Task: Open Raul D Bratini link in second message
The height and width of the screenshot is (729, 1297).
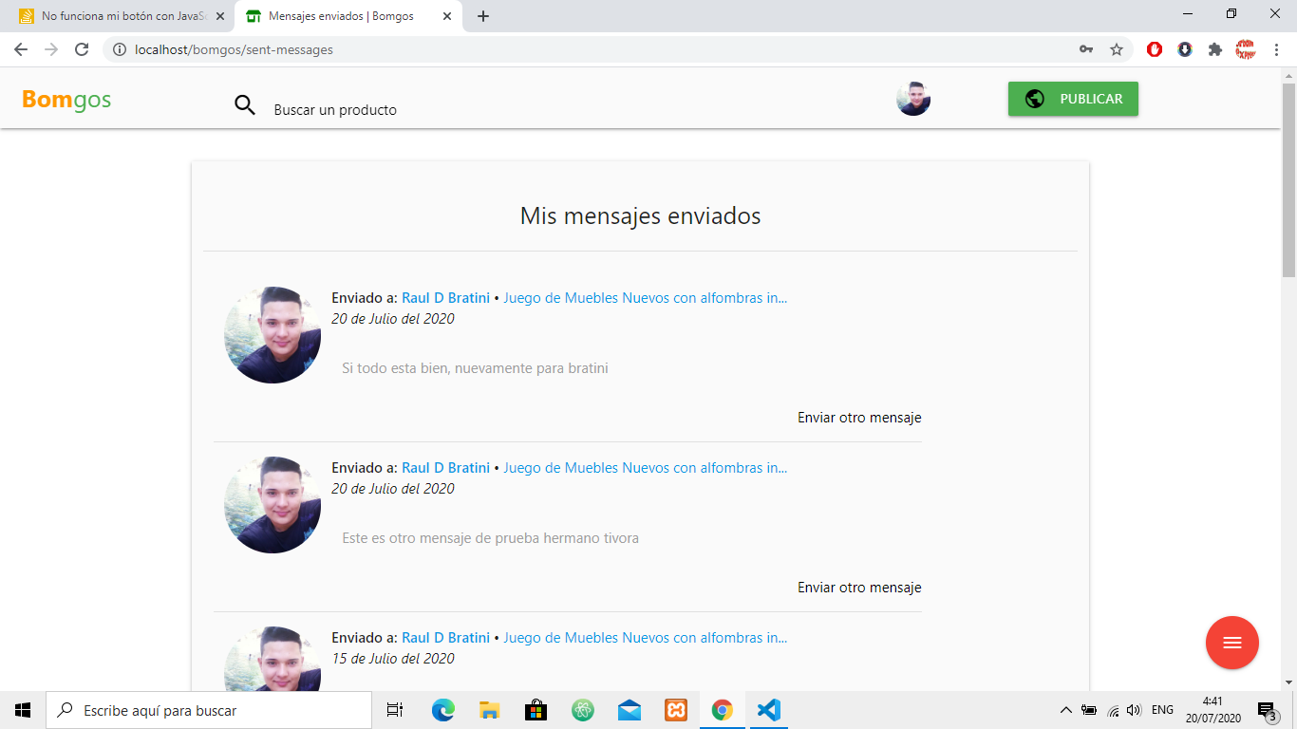Action: [445, 468]
